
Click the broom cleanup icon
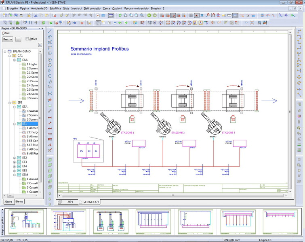point(67,15)
